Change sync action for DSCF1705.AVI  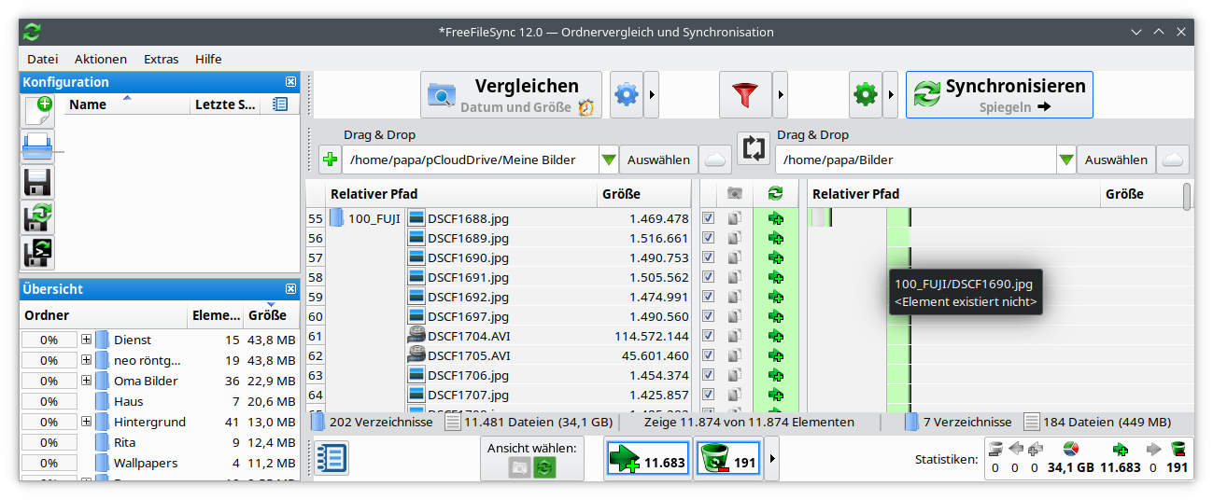[776, 355]
